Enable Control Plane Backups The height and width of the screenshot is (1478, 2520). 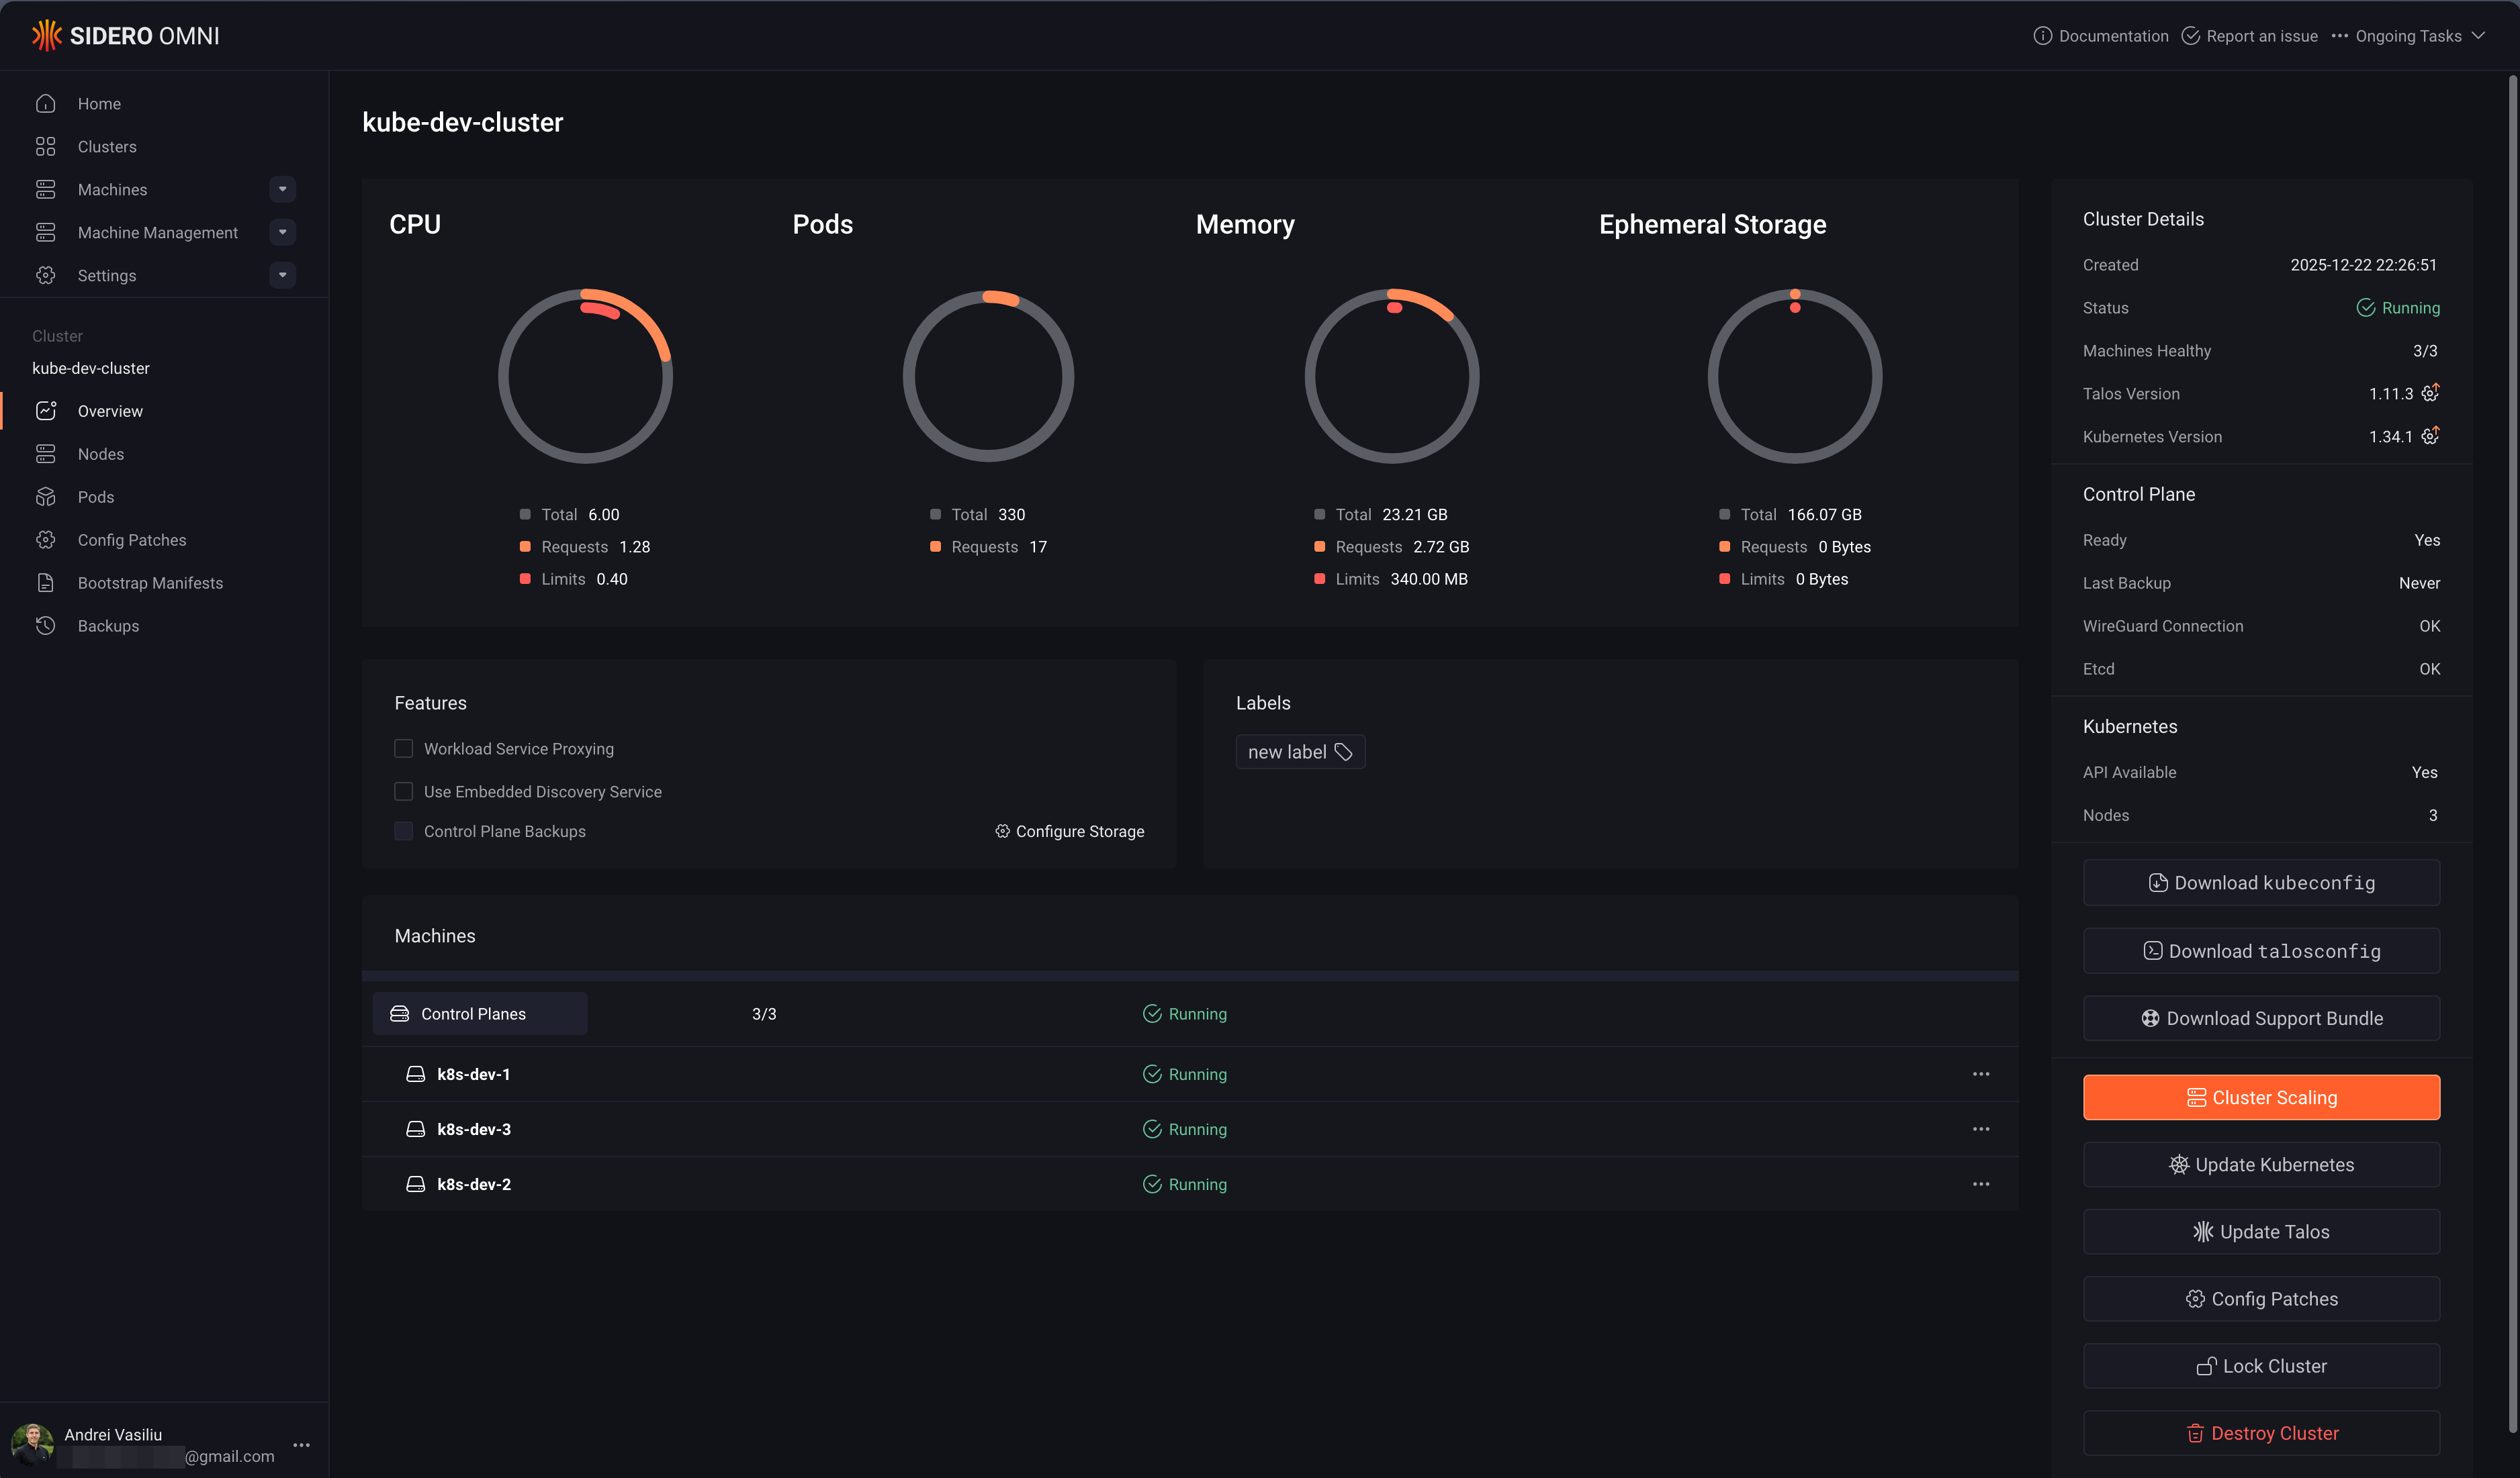pos(403,830)
